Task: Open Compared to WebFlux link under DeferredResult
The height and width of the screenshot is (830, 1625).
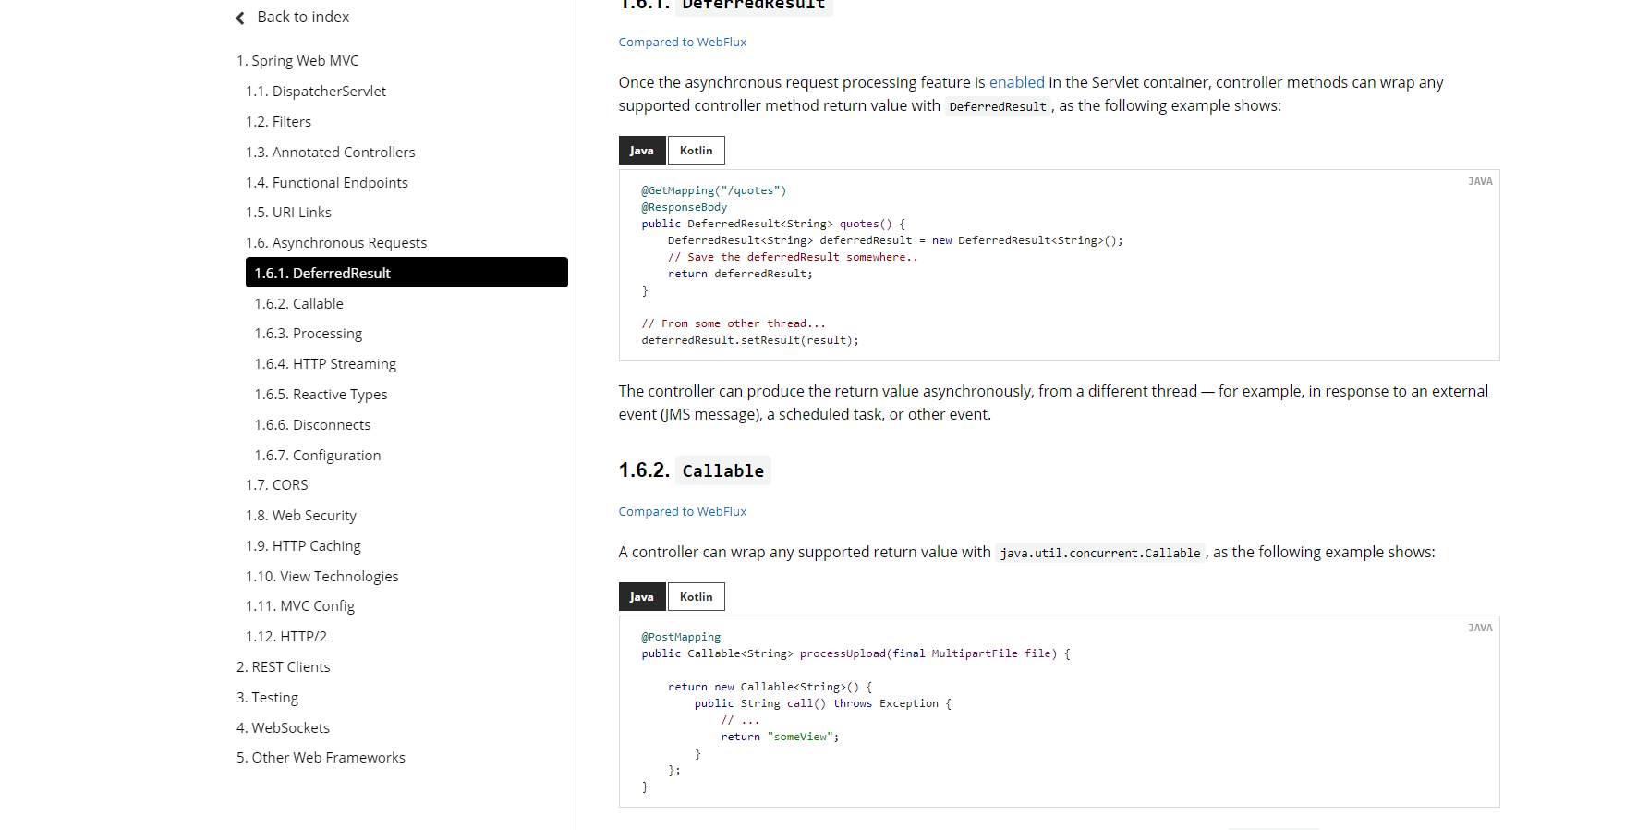Action: [x=683, y=43]
